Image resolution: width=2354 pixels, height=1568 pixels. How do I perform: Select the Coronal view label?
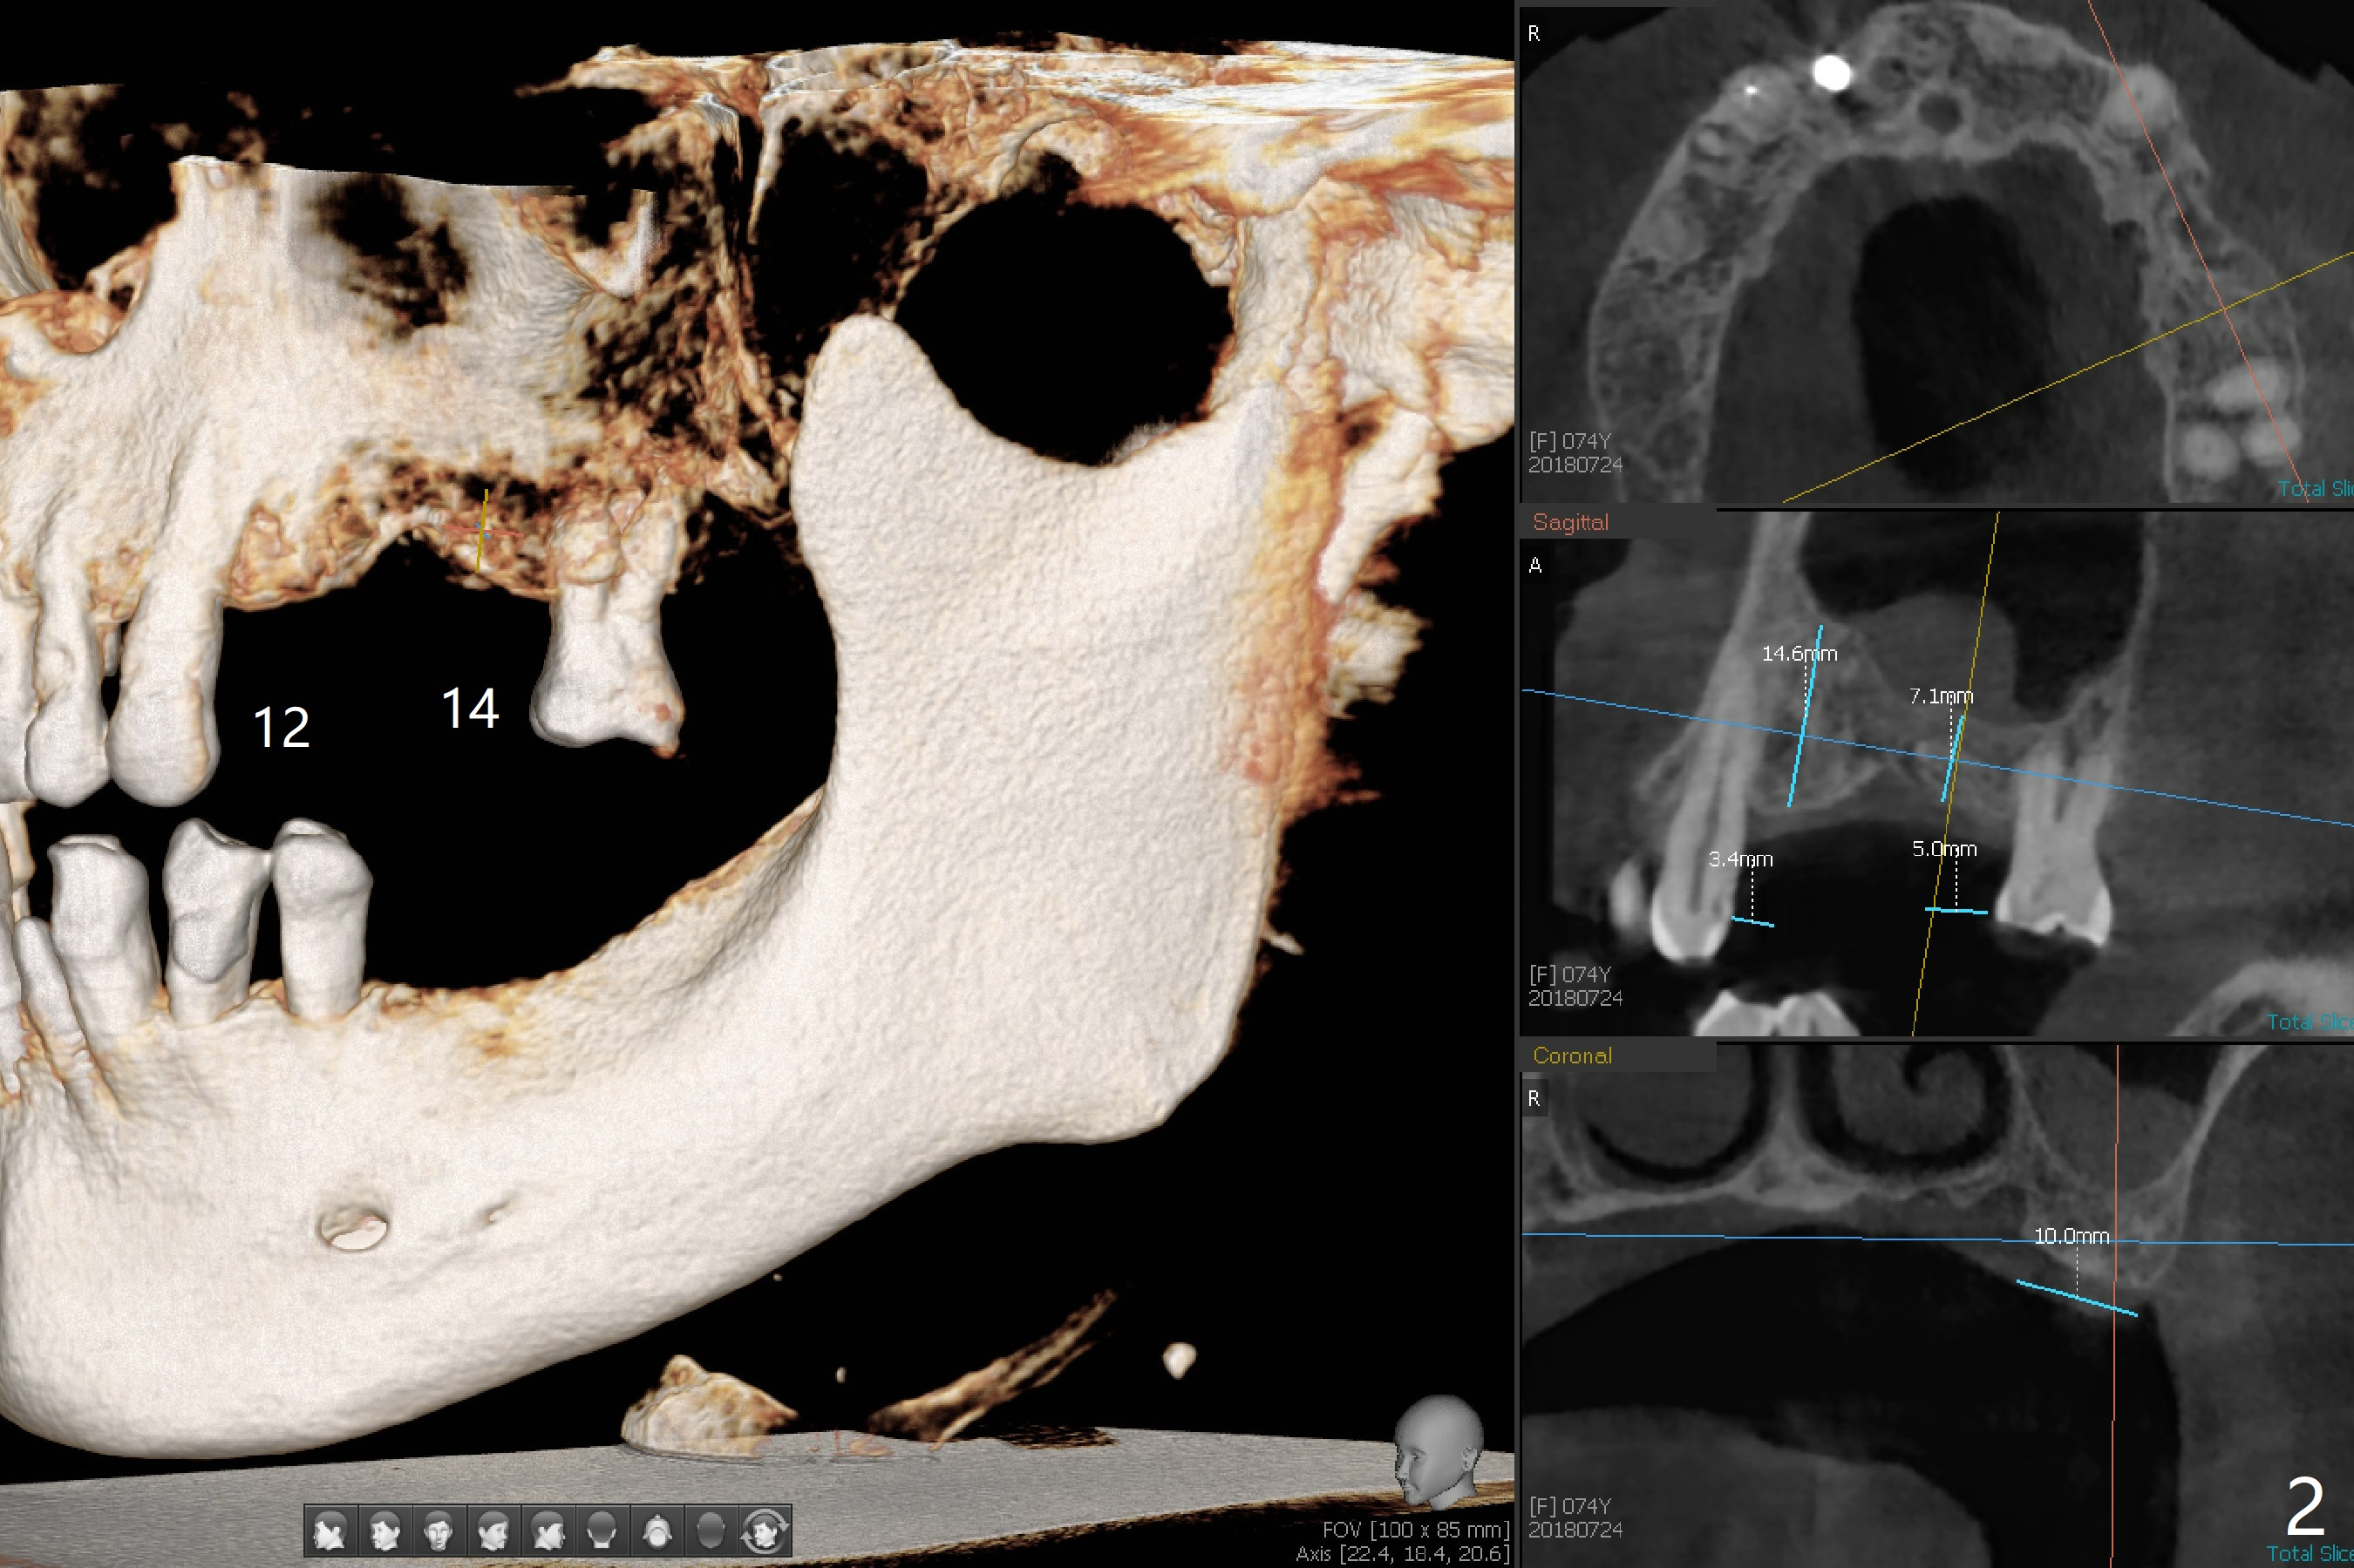point(1572,1056)
